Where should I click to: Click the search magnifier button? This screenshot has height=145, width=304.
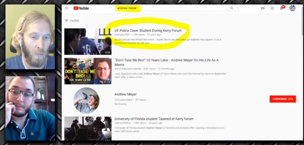pyautogui.click(x=232, y=8)
